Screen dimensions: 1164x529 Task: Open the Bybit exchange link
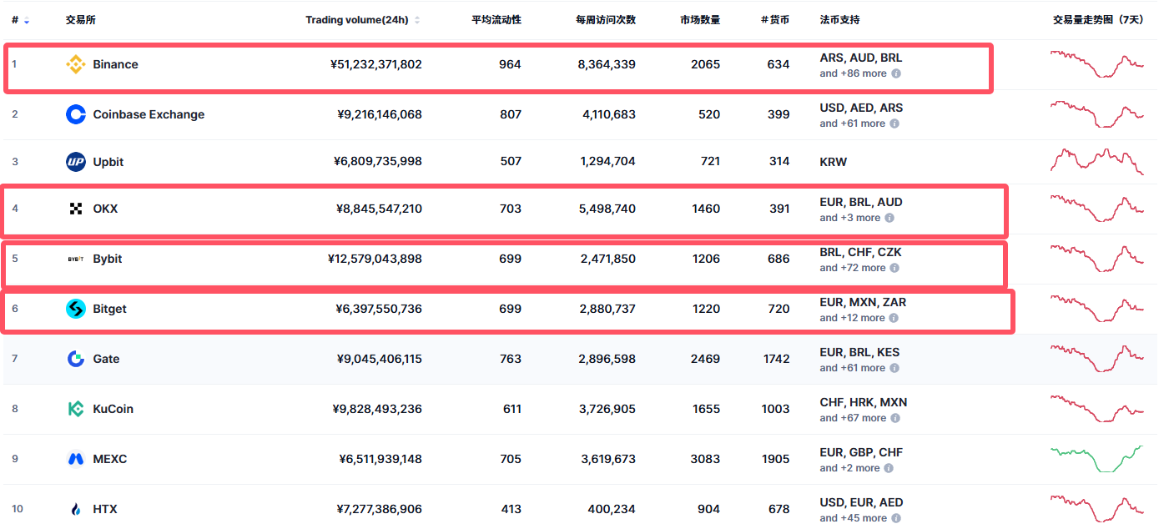point(108,259)
